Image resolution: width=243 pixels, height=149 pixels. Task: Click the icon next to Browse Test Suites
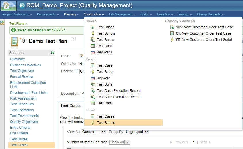tap(93, 40)
